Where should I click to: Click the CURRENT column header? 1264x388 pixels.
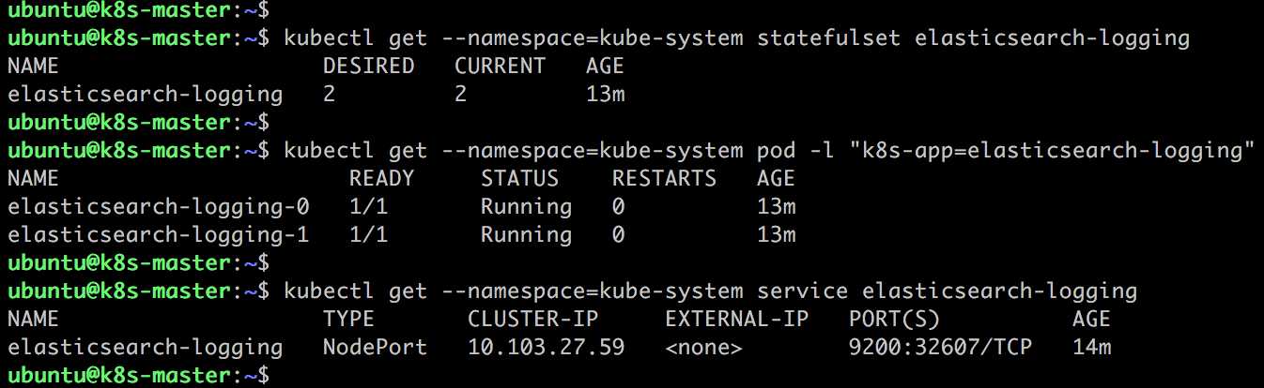click(x=500, y=67)
